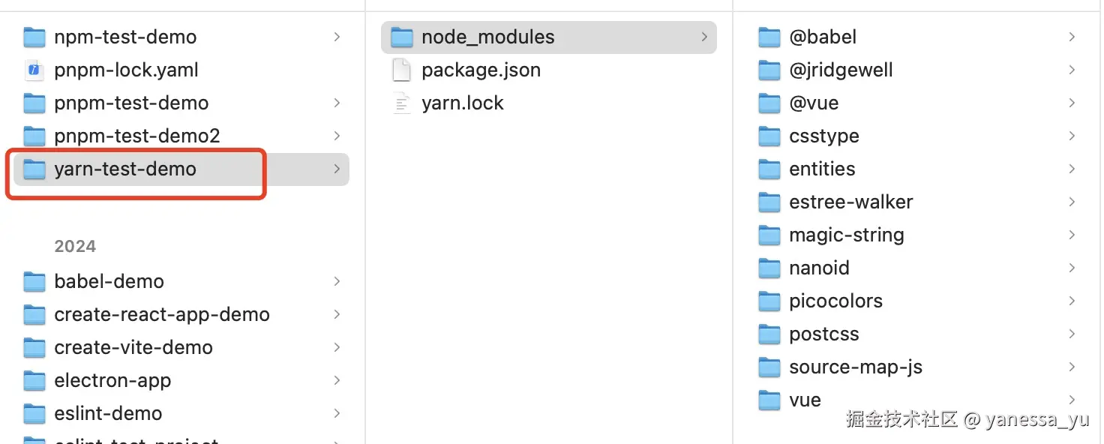Viewport: 1104px width, 444px height.
Task: Click the @babel folder icon
Action: tap(769, 37)
